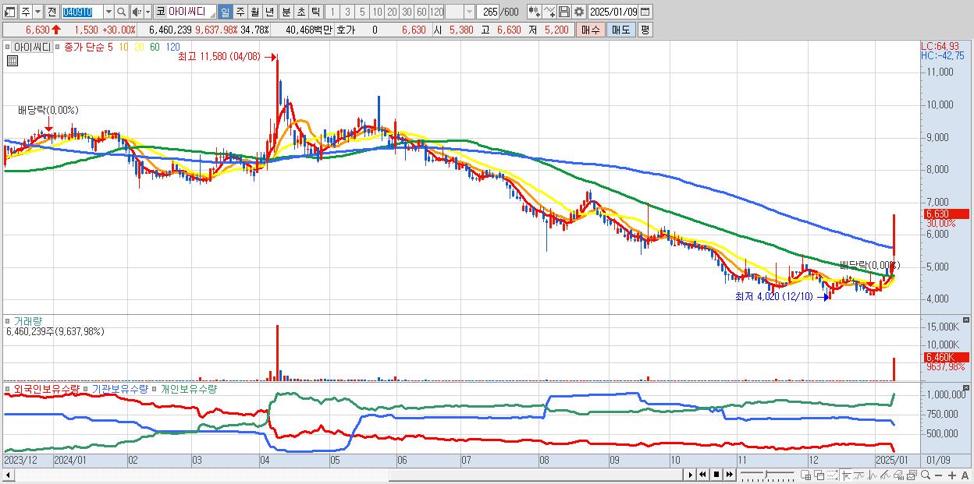
Task: Click the fast-forward button at the bottom
Action: click(730, 475)
